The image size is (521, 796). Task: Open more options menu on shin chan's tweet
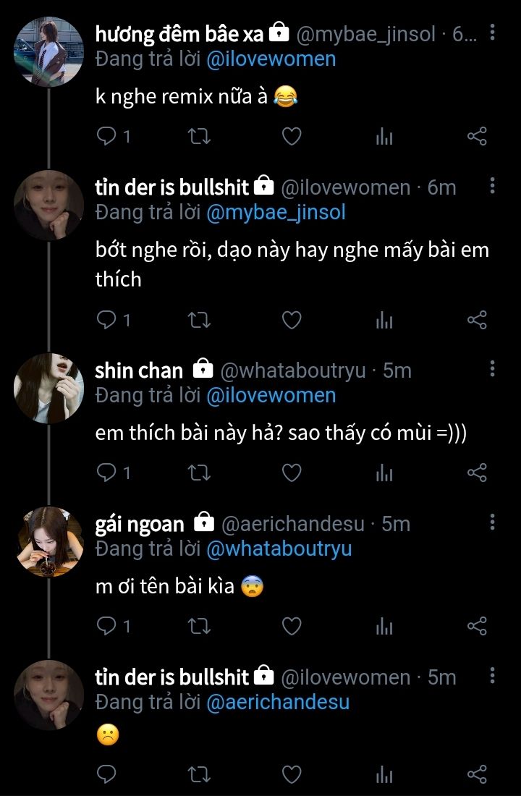point(492,369)
